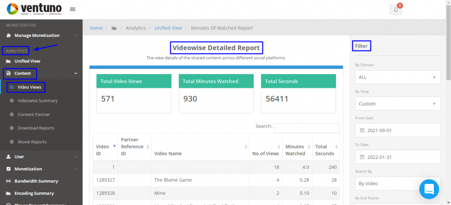Click the Total Video Views card

coord(134,94)
